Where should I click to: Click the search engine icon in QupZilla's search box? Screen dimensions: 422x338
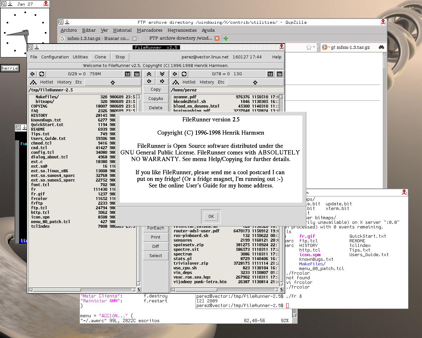pyautogui.click(x=324, y=47)
